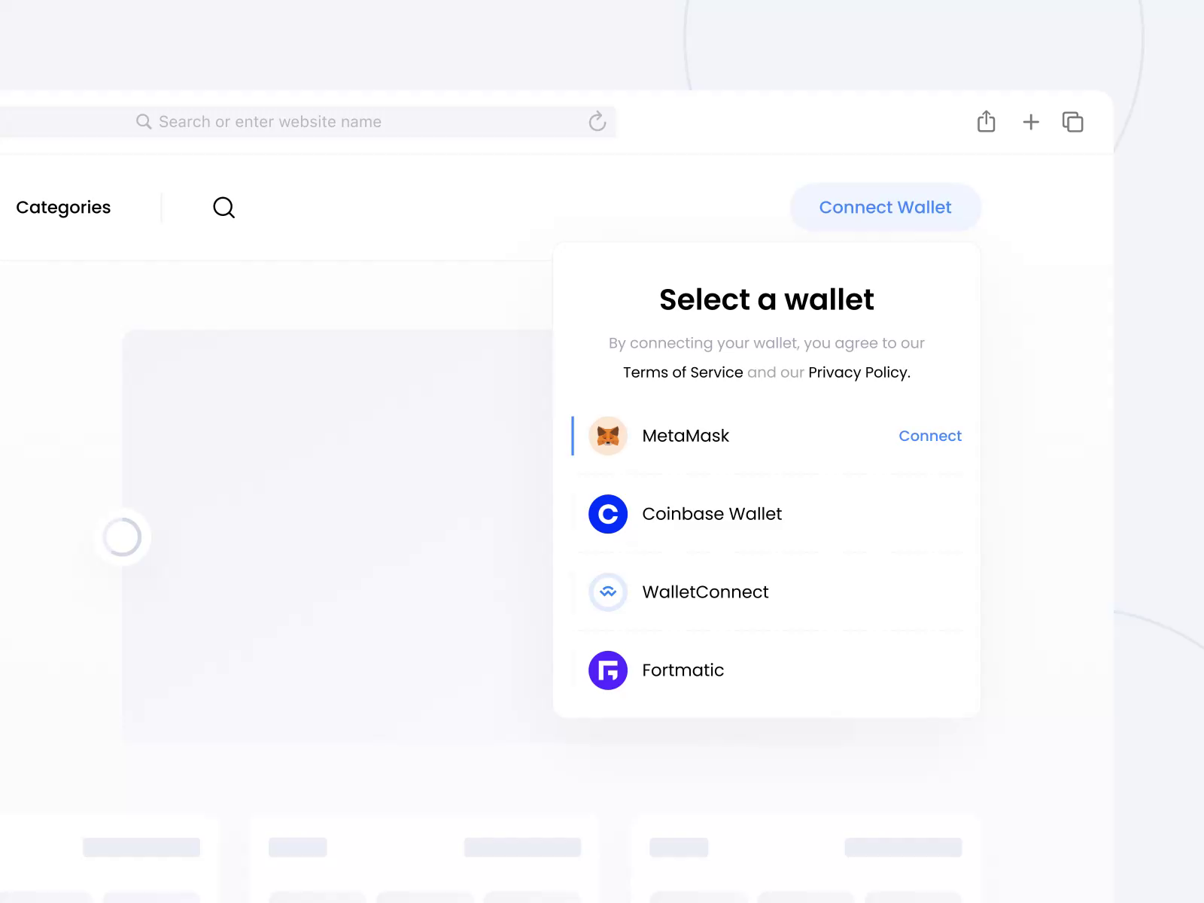Viewport: 1204px width, 903px height.
Task: Click the browser share icon
Action: tap(987, 121)
